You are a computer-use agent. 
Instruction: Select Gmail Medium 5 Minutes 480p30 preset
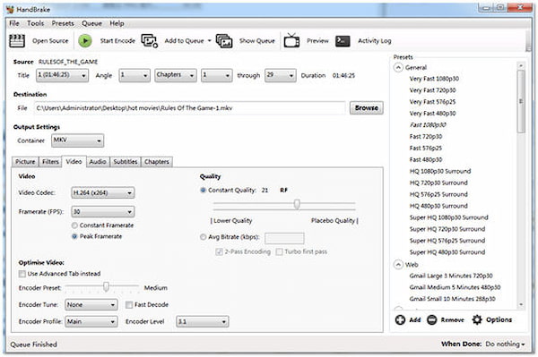click(455, 287)
